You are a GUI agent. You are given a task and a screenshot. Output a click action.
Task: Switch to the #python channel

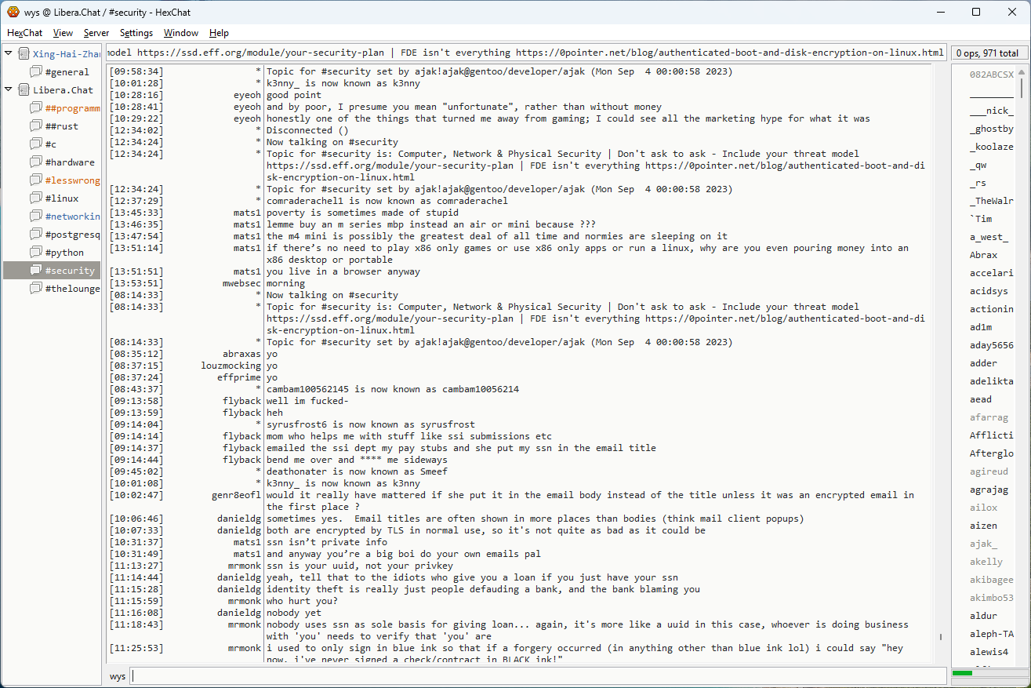[64, 253]
